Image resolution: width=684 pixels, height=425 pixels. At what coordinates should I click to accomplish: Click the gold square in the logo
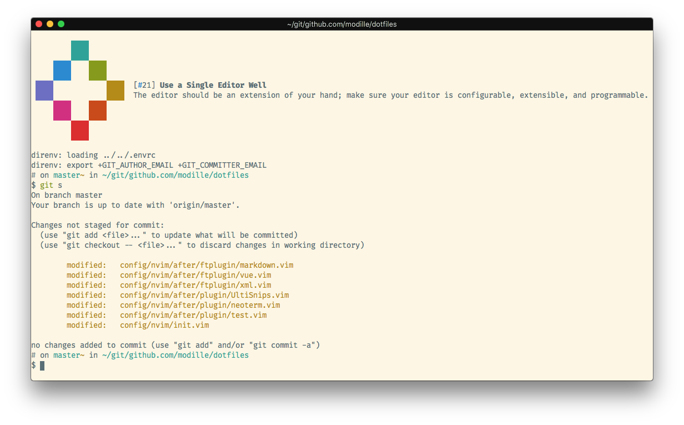(x=115, y=91)
